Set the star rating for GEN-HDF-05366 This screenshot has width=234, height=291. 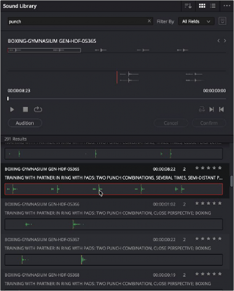coord(208,204)
